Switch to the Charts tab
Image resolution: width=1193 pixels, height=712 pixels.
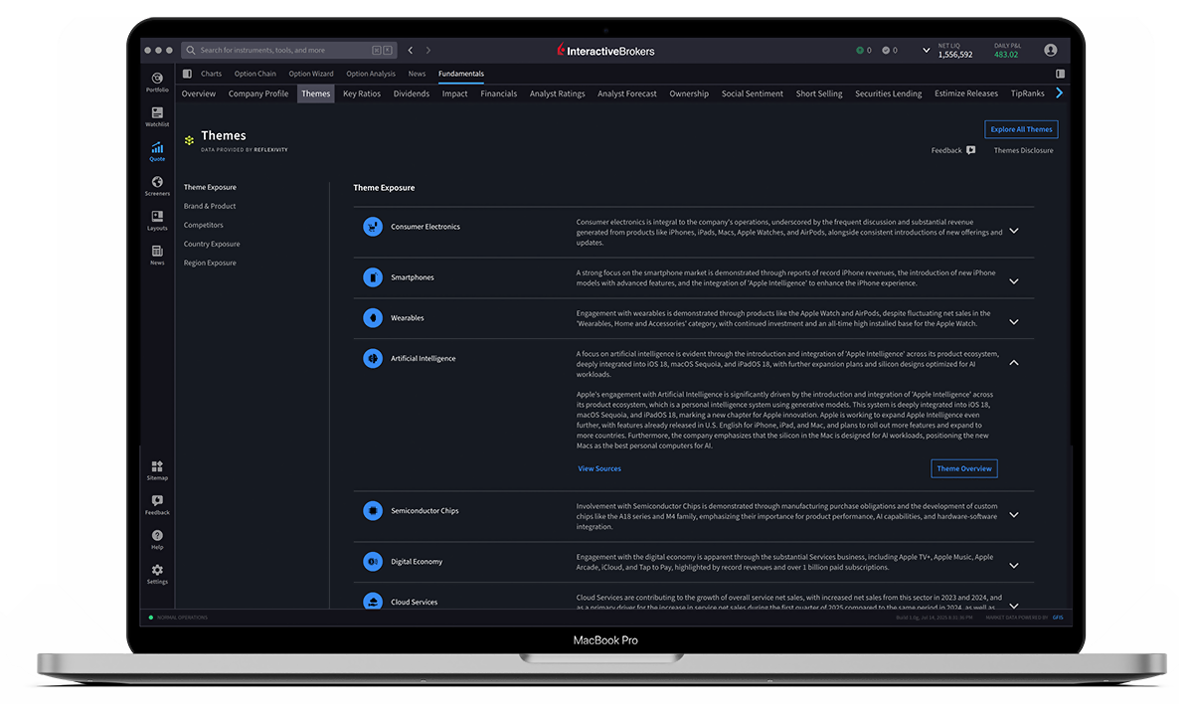211,74
